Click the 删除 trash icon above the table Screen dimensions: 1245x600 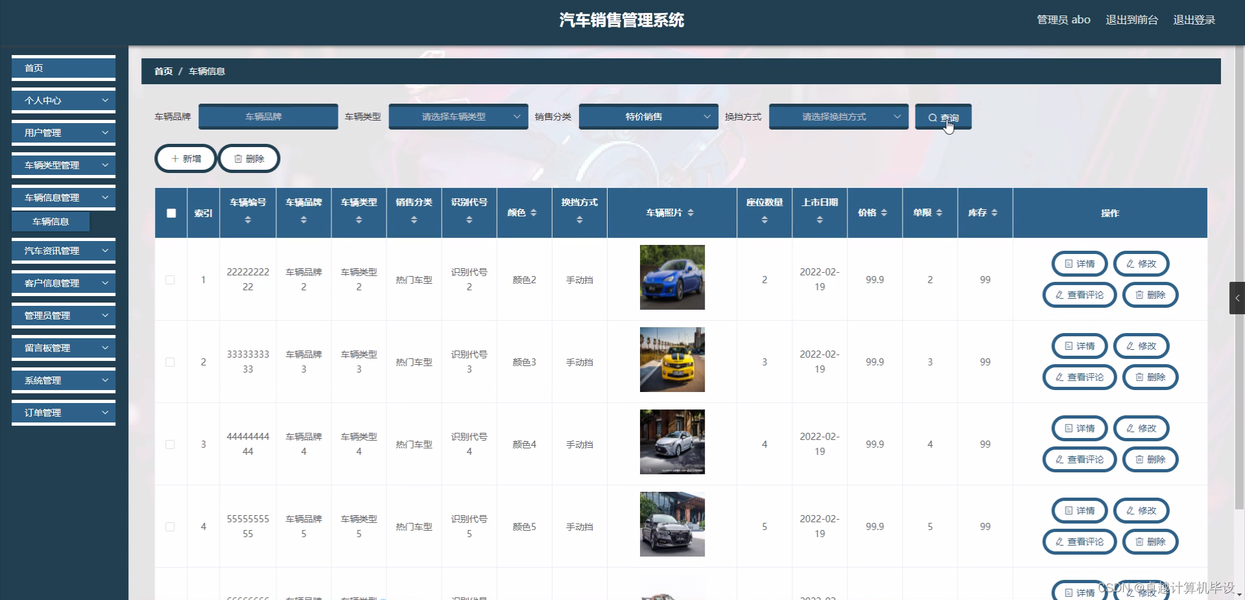[x=237, y=159]
